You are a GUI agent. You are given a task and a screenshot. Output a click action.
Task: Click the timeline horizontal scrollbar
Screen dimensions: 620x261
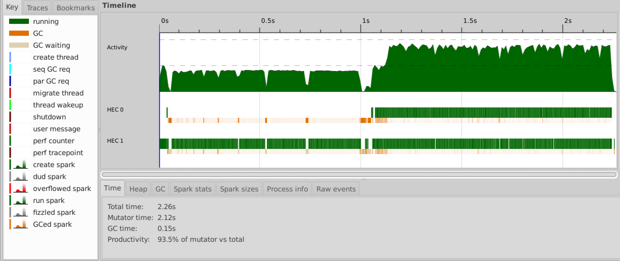[359, 175]
